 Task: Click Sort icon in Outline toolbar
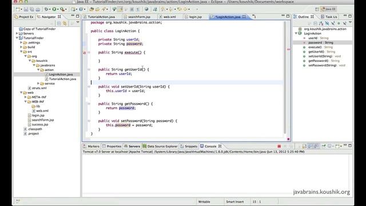[321, 23]
